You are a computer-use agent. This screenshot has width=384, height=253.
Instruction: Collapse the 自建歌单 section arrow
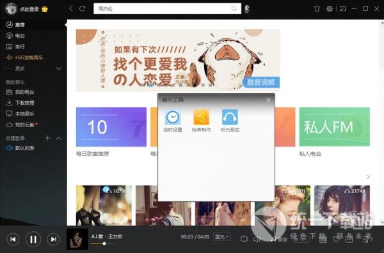[59, 139]
